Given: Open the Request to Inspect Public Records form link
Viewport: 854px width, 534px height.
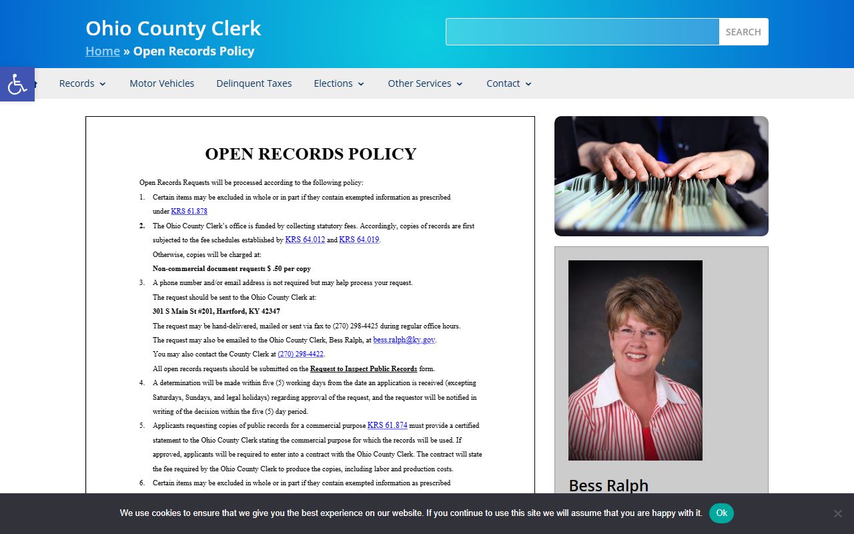Looking at the screenshot, I should coord(364,368).
